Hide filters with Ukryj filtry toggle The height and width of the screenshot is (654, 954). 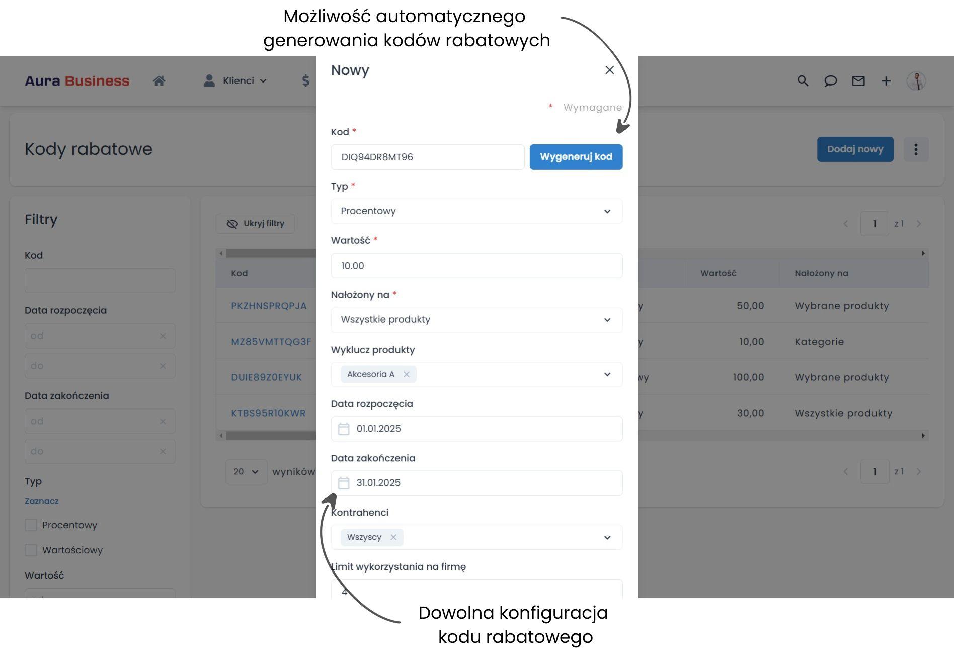[x=256, y=224]
